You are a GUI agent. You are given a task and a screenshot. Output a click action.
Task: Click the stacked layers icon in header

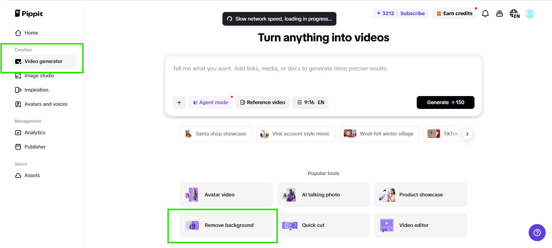(x=500, y=13)
